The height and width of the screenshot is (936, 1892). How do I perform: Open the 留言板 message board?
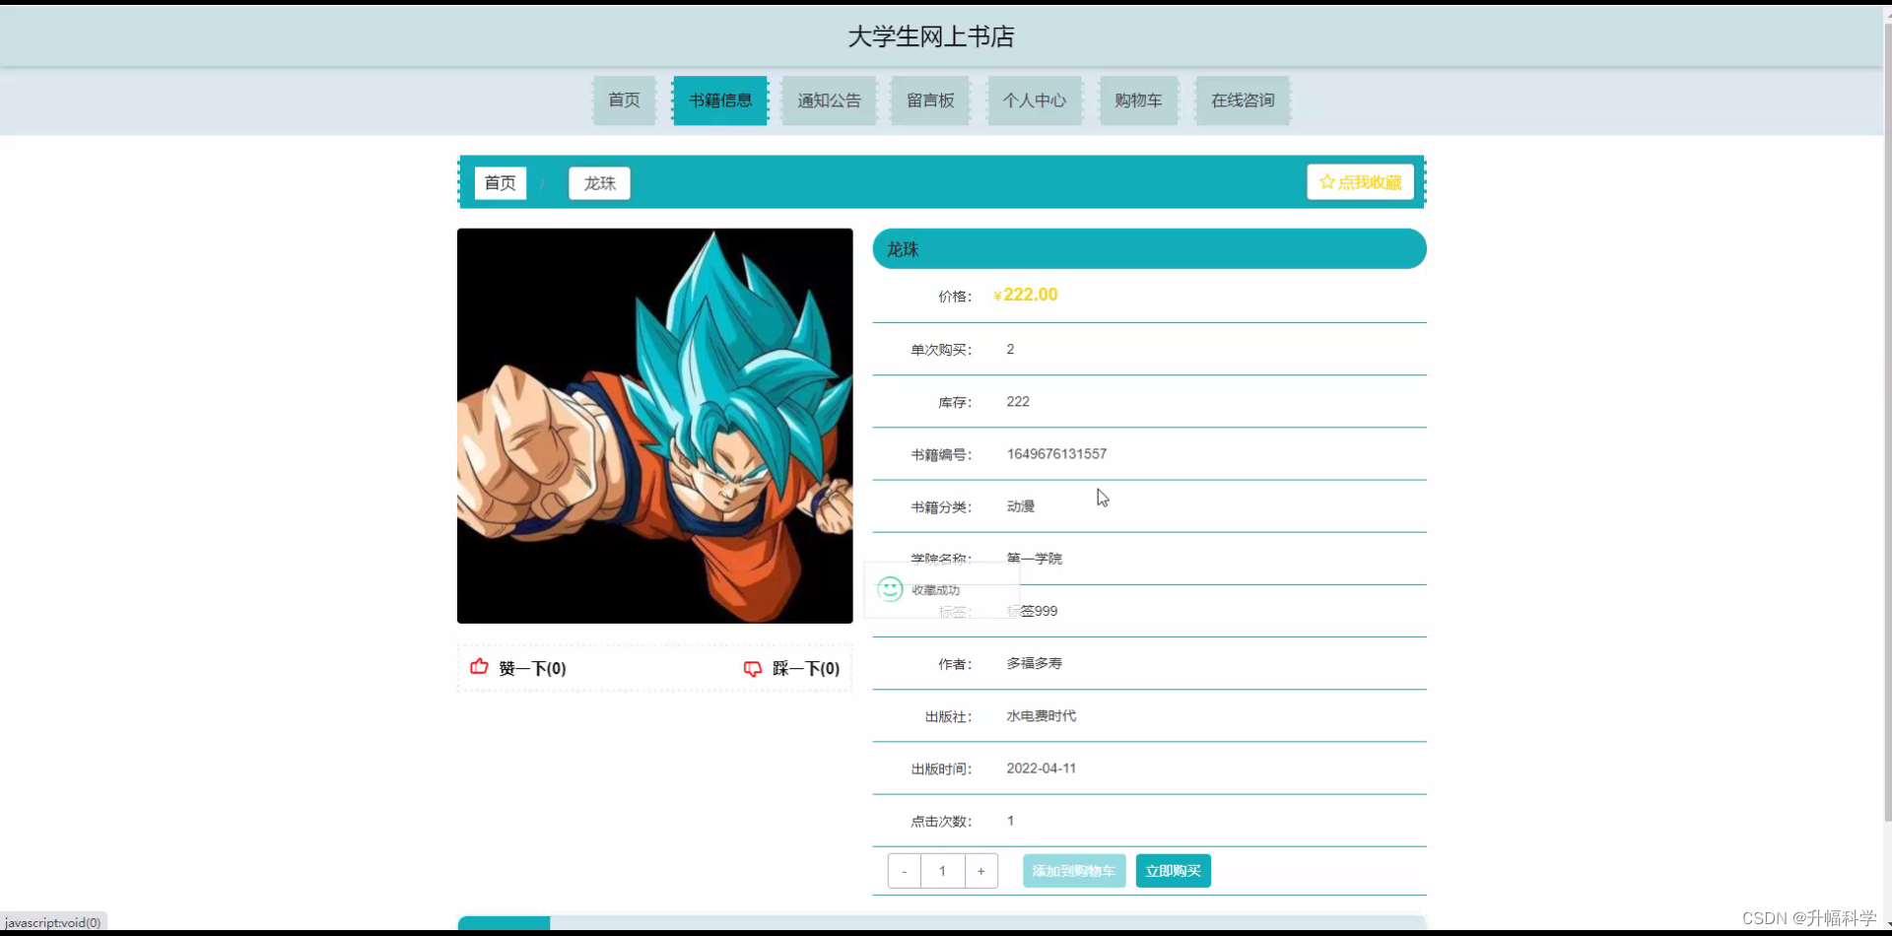929,100
